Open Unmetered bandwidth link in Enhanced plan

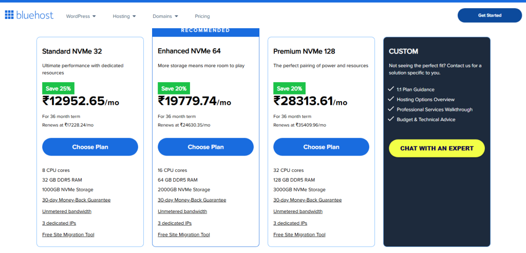point(182,211)
